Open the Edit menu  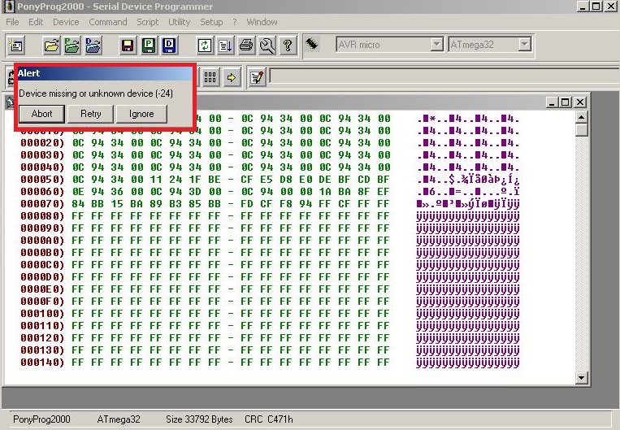36,22
